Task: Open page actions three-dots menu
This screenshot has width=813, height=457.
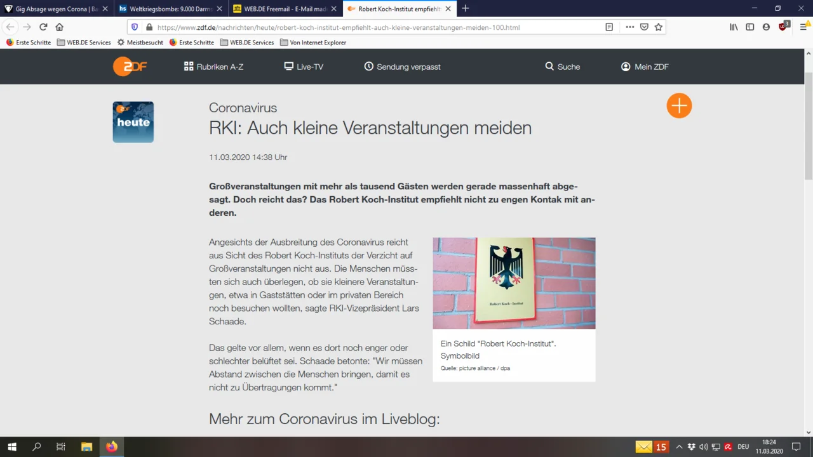Action: point(629,27)
